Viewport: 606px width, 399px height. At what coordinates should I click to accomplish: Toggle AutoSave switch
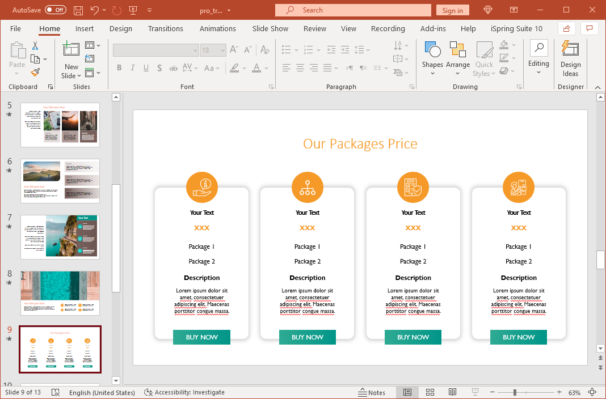pos(55,10)
